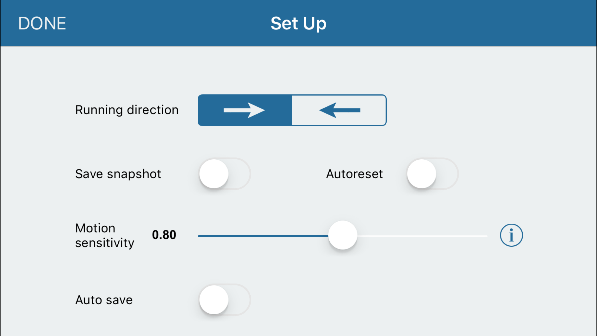Enable the Autoreset switch

pyautogui.click(x=432, y=174)
